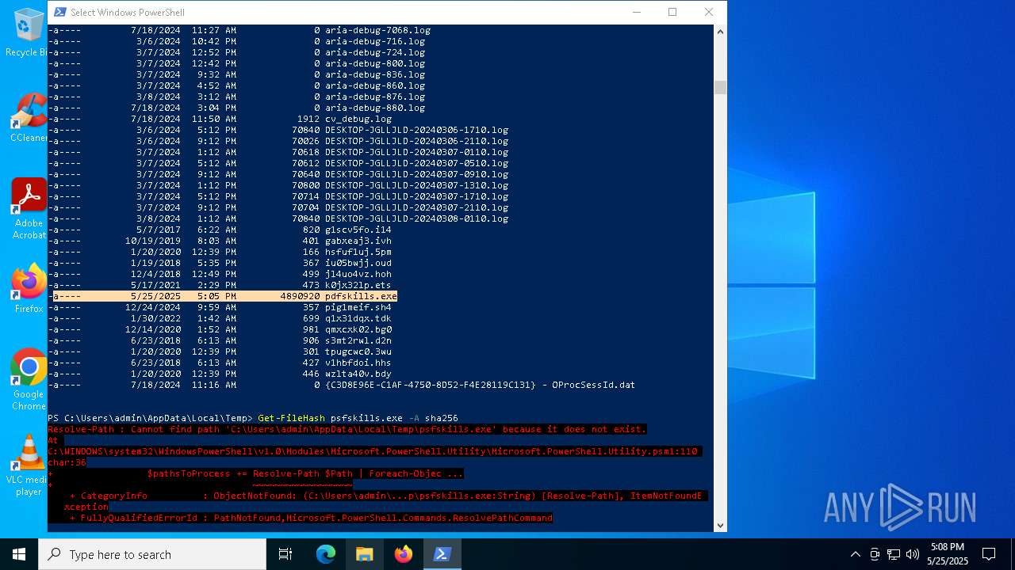Image resolution: width=1015 pixels, height=570 pixels.
Task: Click the network status tray icon
Action: click(894, 554)
